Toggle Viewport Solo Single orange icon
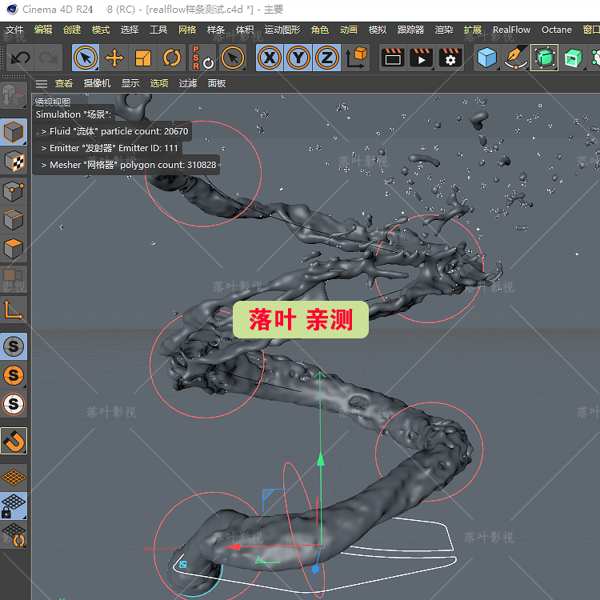Screen dimensions: 600x600 pos(14,375)
